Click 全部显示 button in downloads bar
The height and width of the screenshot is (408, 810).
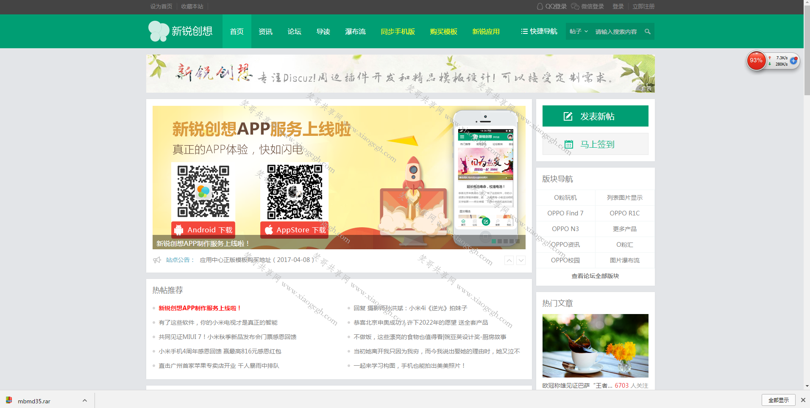(x=779, y=400)
